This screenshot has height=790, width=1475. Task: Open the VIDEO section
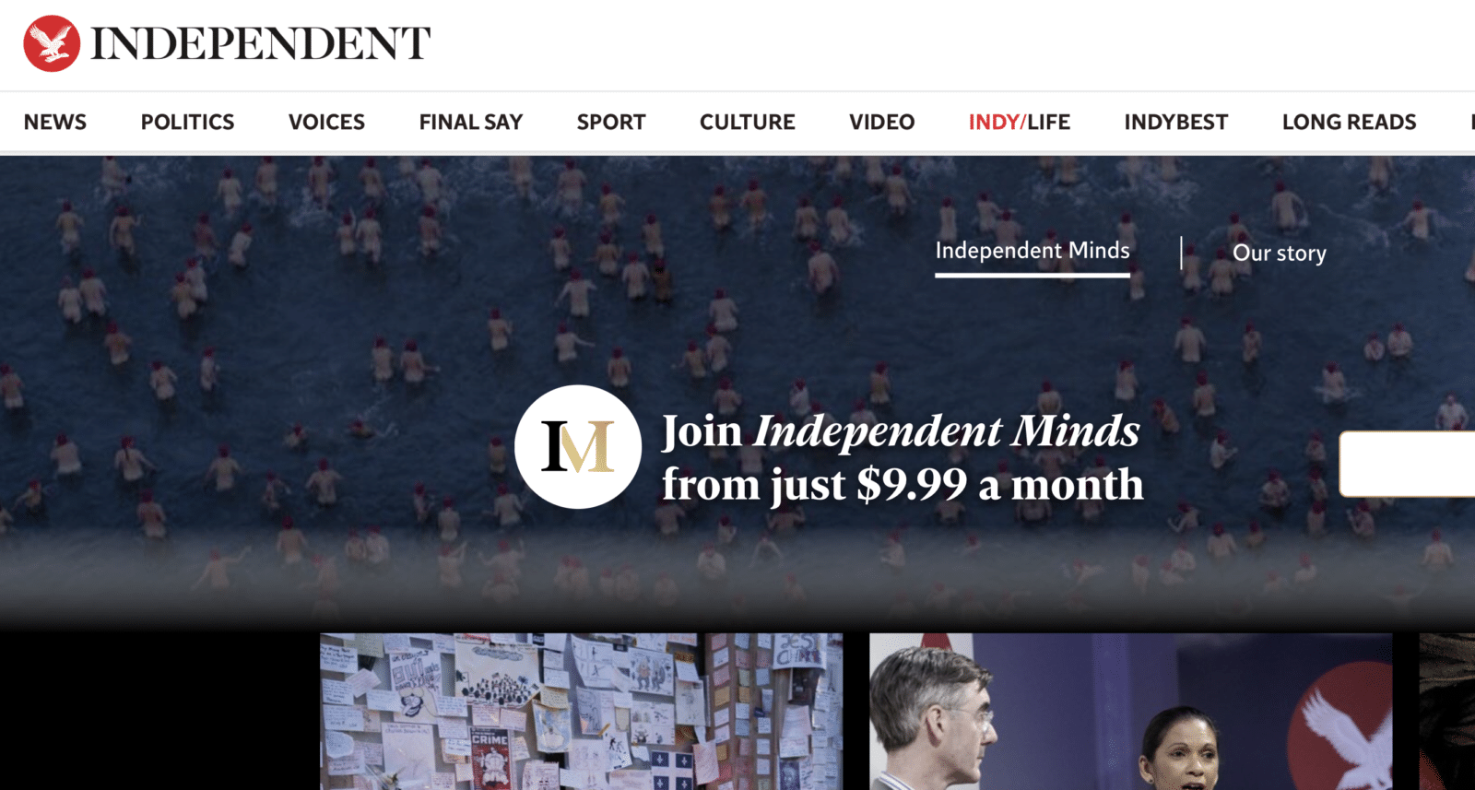(882, 122)
